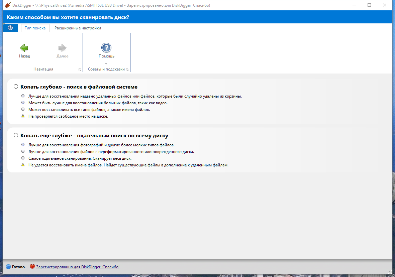Click the header 'Каким способом вы хотите сканировать диск?'
395x277 pixels.
(x=68, y=17)
